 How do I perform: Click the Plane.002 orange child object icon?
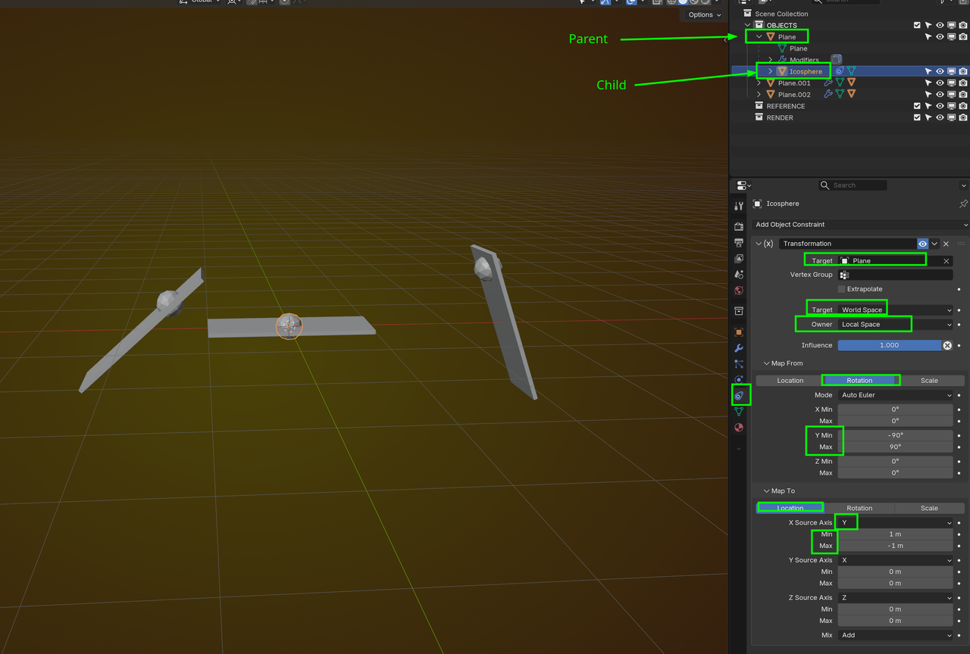(x=851, y=94)
